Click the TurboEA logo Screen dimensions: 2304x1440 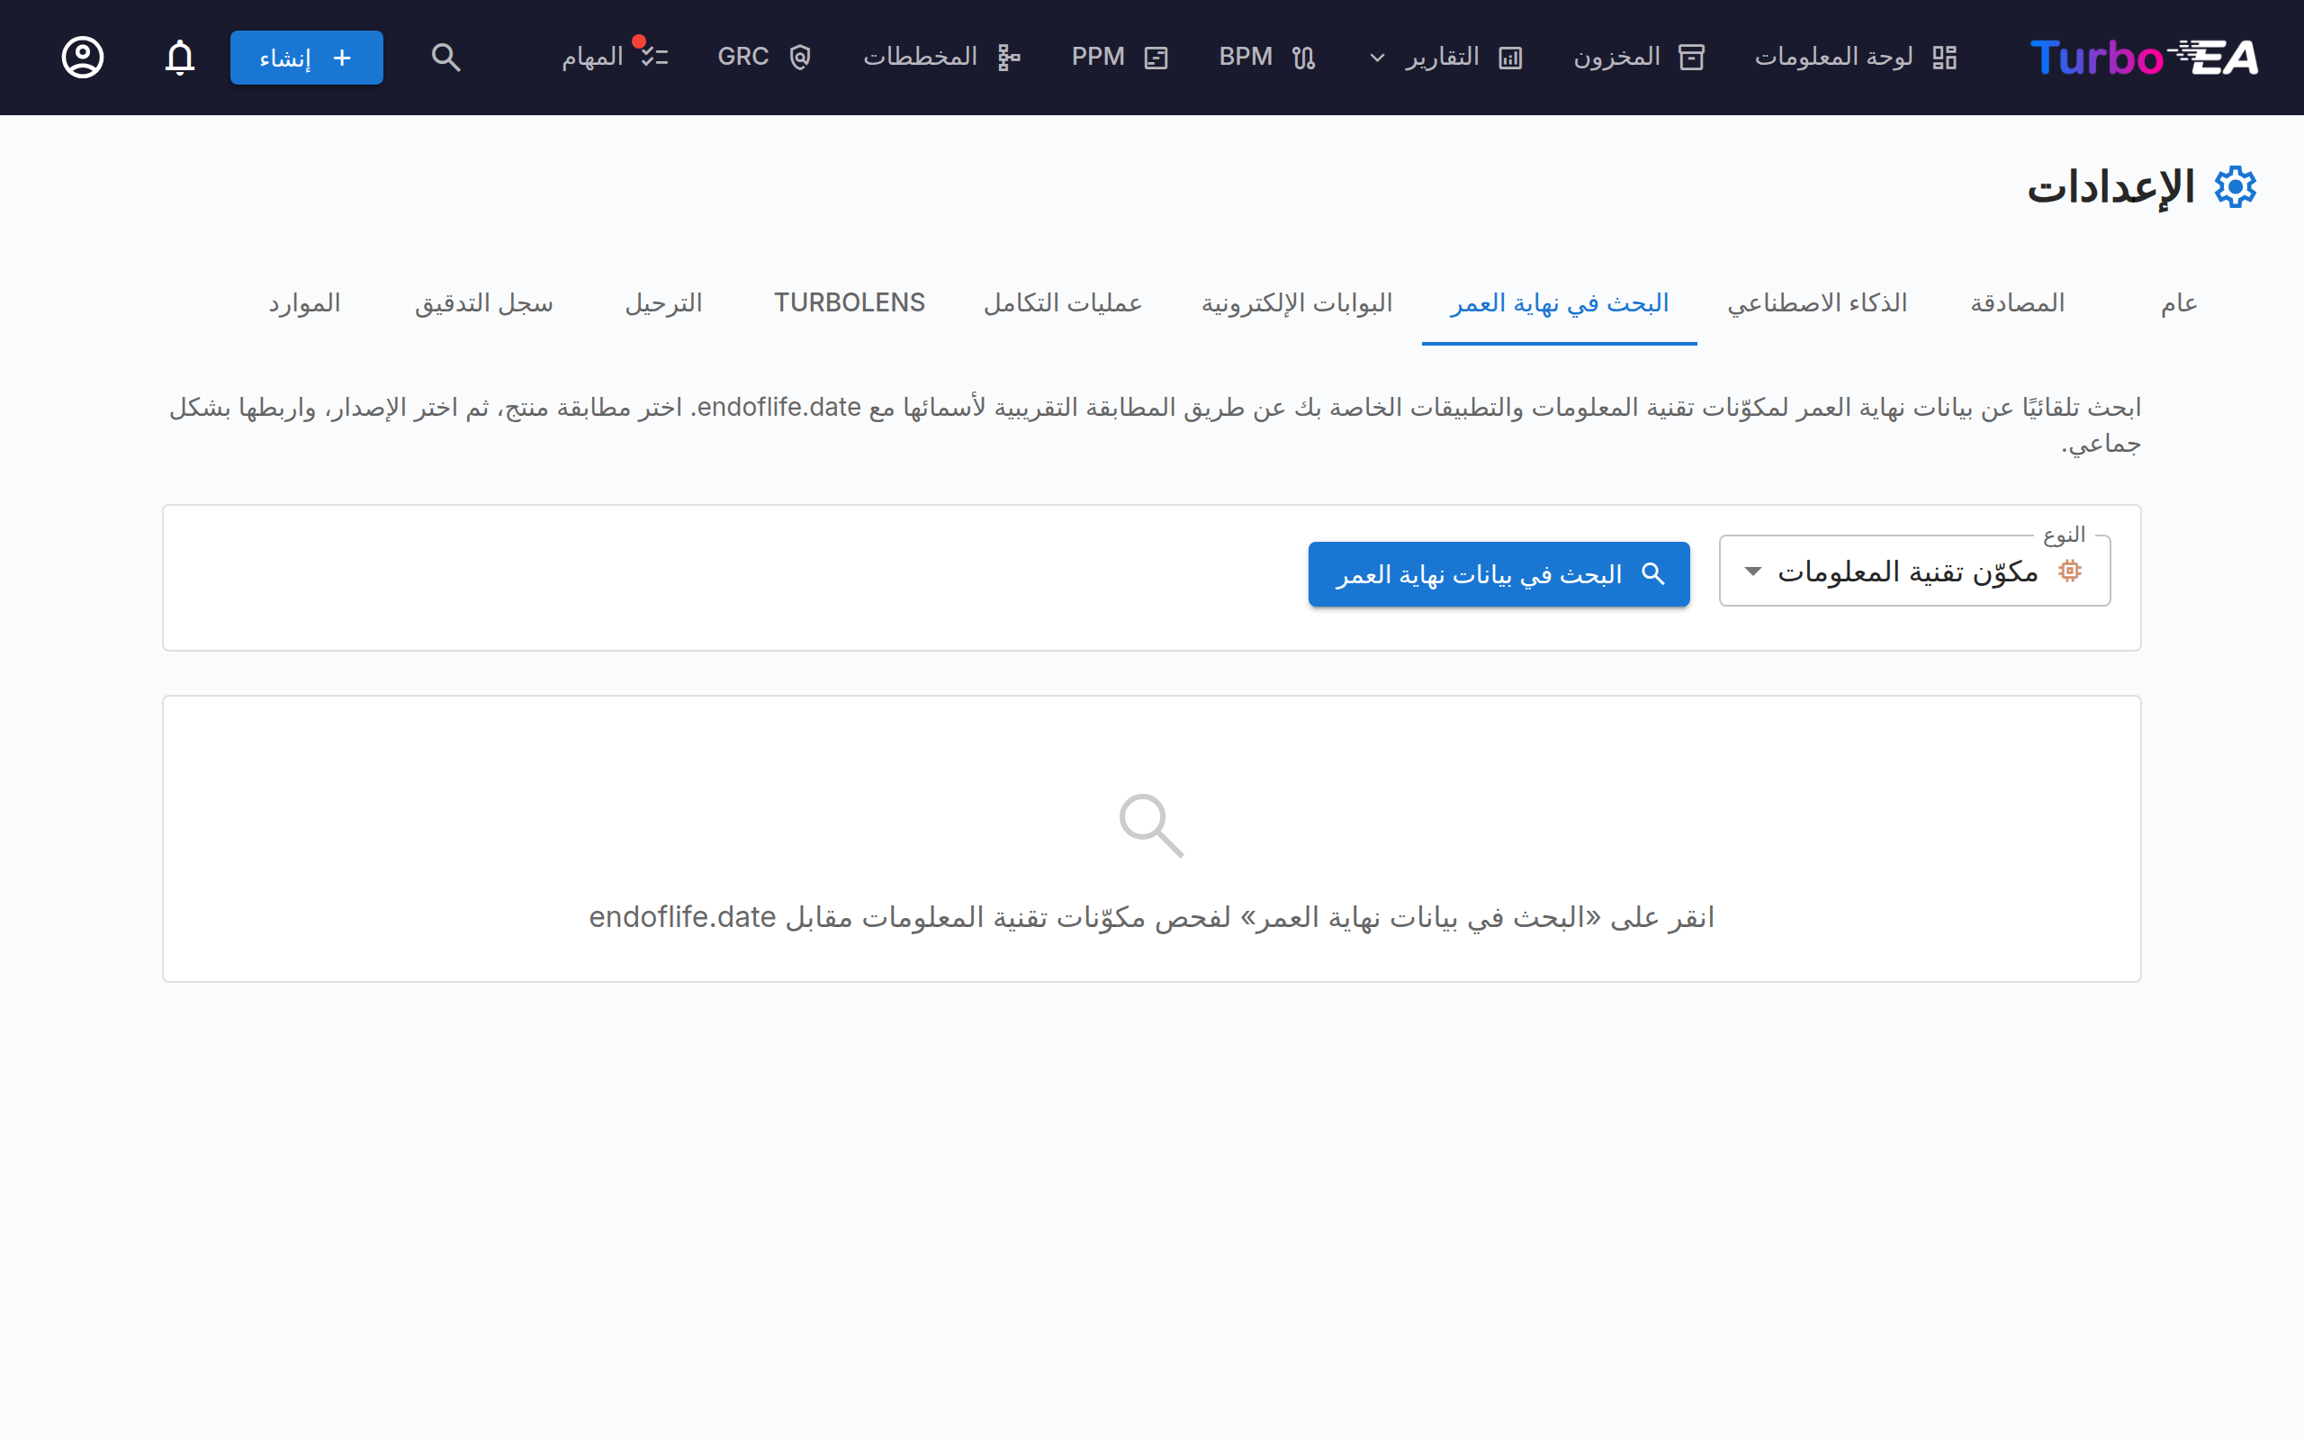[x=2144, y=57]
